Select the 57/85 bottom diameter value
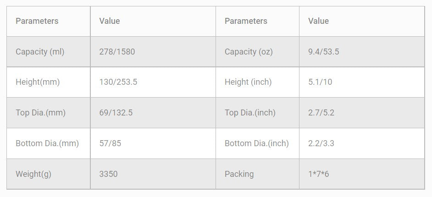Screen dimensions: 432x197 [x=110, y=143]
